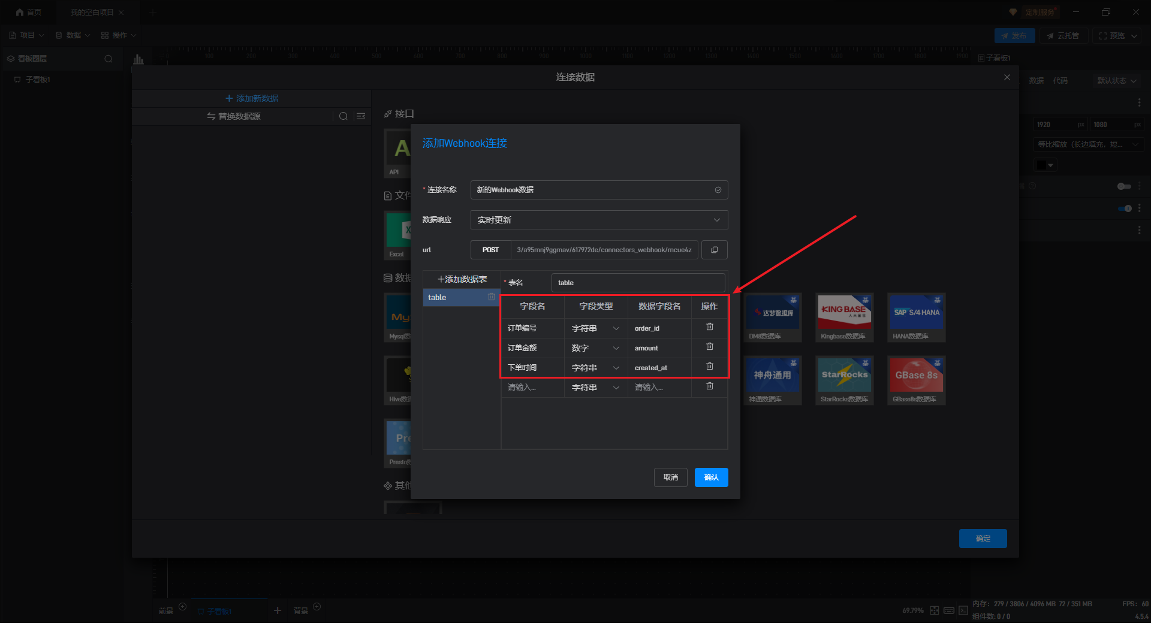1151x623 pixels.
Task: Toggle the blue switch in right panel
Action: coord(1125,208)
